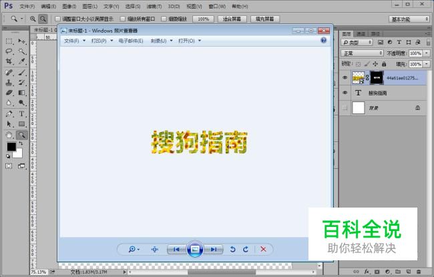Select the Dodge tool
Viewport: 434px width, 277px height.
coord(21,103)
